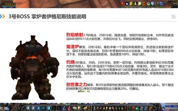Click the title '3号BOSS 掌炉者伊格尼斯技能说明'
The height and width of the screenshot is (111, 178).
(x=47, y=17)
